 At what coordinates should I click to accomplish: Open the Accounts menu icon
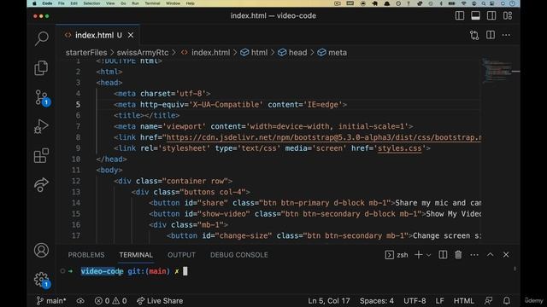click(41, 250)
